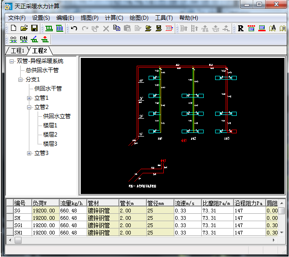Open the 工具(T) menu
289x257 pixels.
pyautogui.click(x=164, y=18)
